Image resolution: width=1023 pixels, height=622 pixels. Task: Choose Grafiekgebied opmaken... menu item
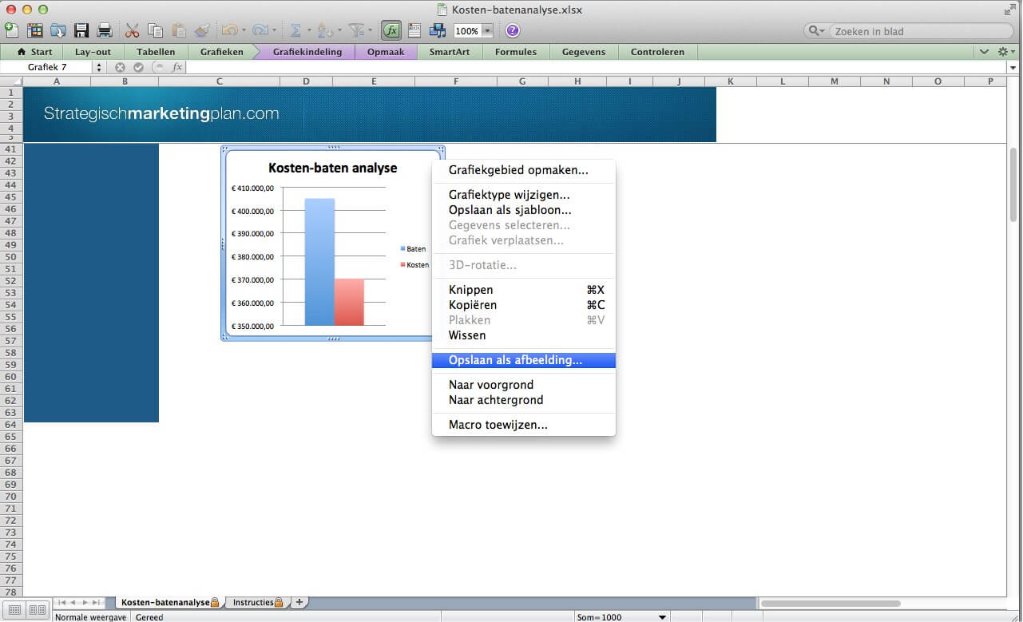click(523, 170)
